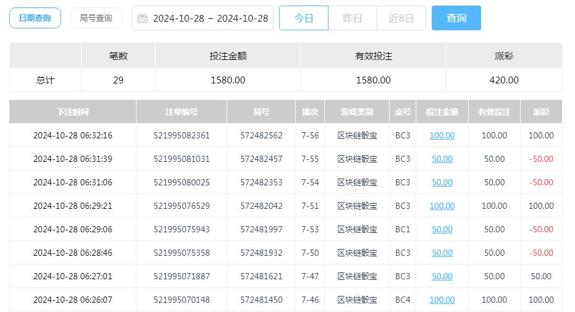Click order number 521995082361

(182, 135)
